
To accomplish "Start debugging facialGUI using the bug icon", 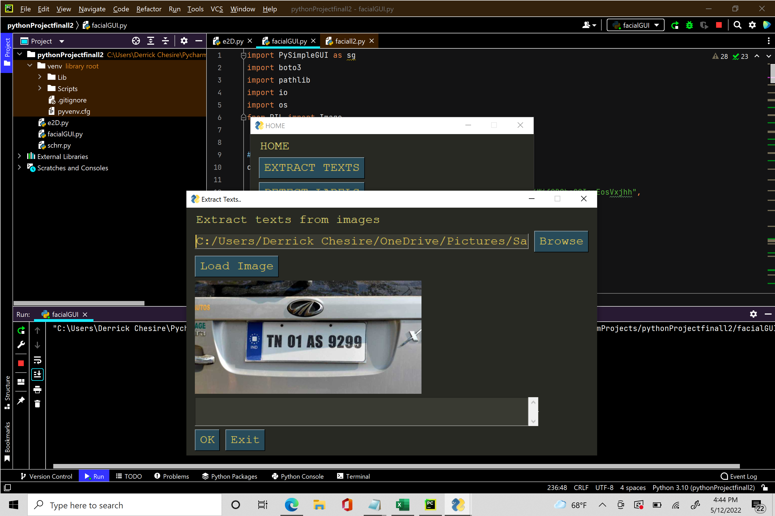I will (689, 25).
